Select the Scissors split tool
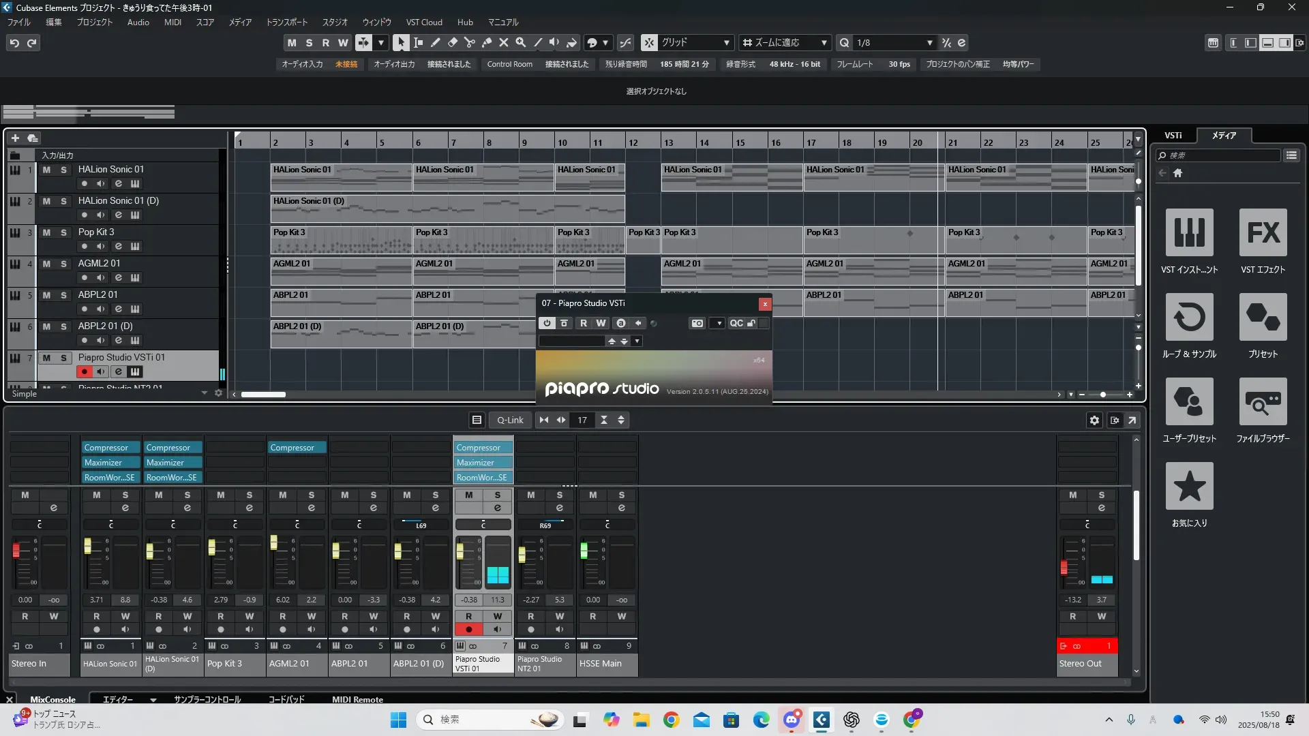This screenshot has width=1309, height=736. pyautogui.click(x=469, y=42)
